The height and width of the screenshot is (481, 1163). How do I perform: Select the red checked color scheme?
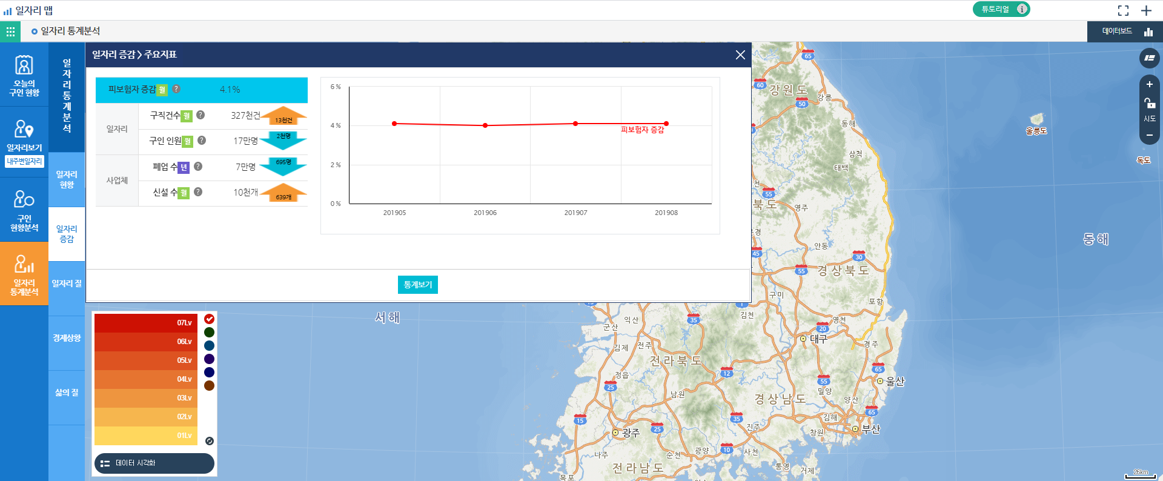coord(209,319)
